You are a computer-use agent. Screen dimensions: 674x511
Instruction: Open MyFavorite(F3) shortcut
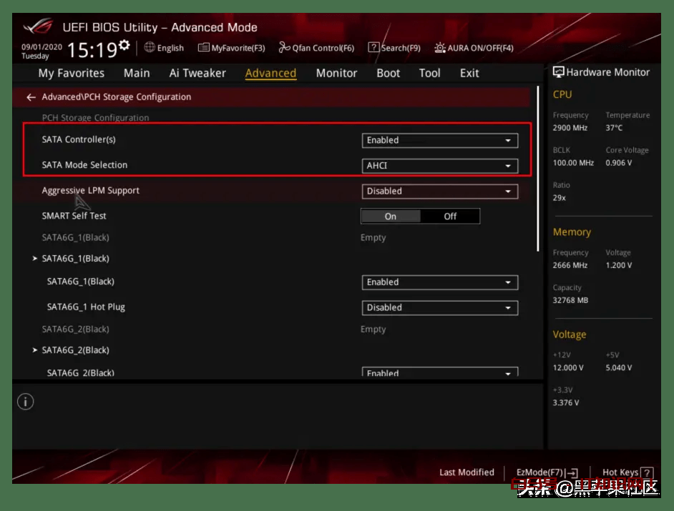pyautogui.click(x=231, y=48)
